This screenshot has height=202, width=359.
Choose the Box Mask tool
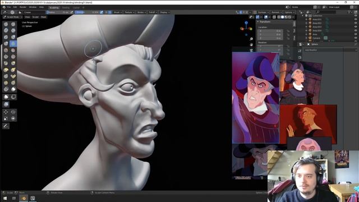[x=6, y=97]
